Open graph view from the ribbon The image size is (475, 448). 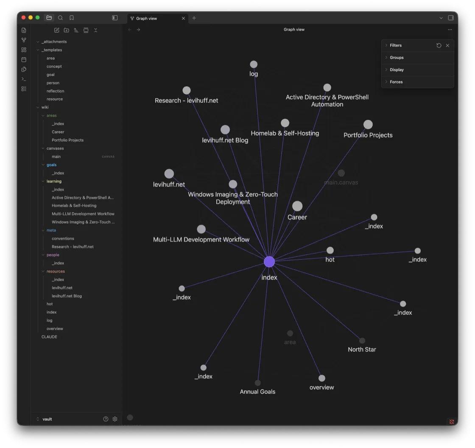tap(24, 40)
